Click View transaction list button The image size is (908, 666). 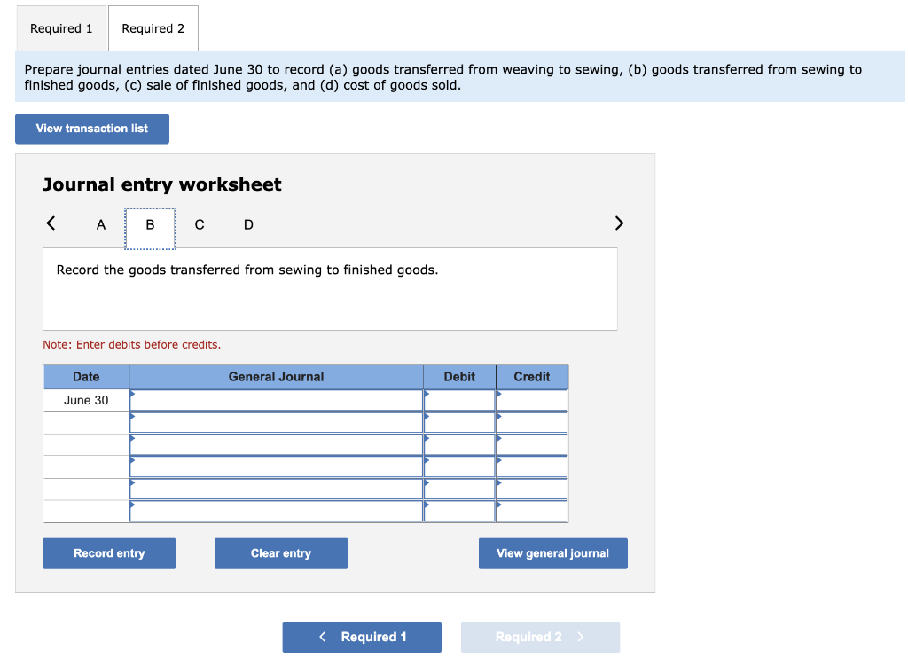92,129
